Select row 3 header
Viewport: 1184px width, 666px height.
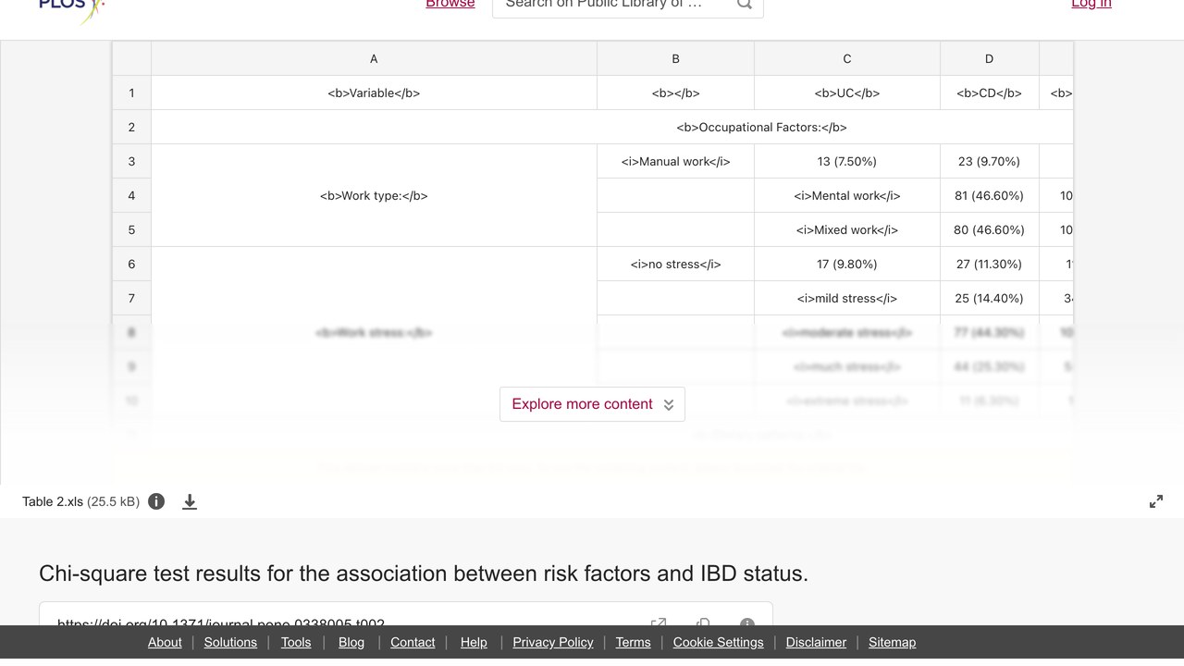tap(131, 161)
